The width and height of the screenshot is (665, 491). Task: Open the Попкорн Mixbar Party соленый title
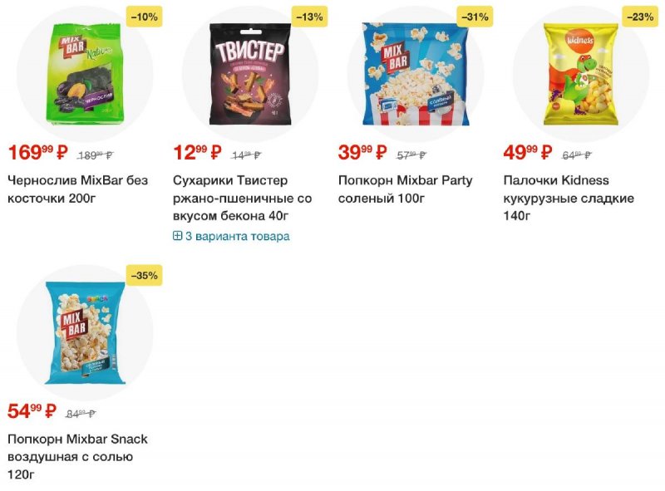[405, 189]
